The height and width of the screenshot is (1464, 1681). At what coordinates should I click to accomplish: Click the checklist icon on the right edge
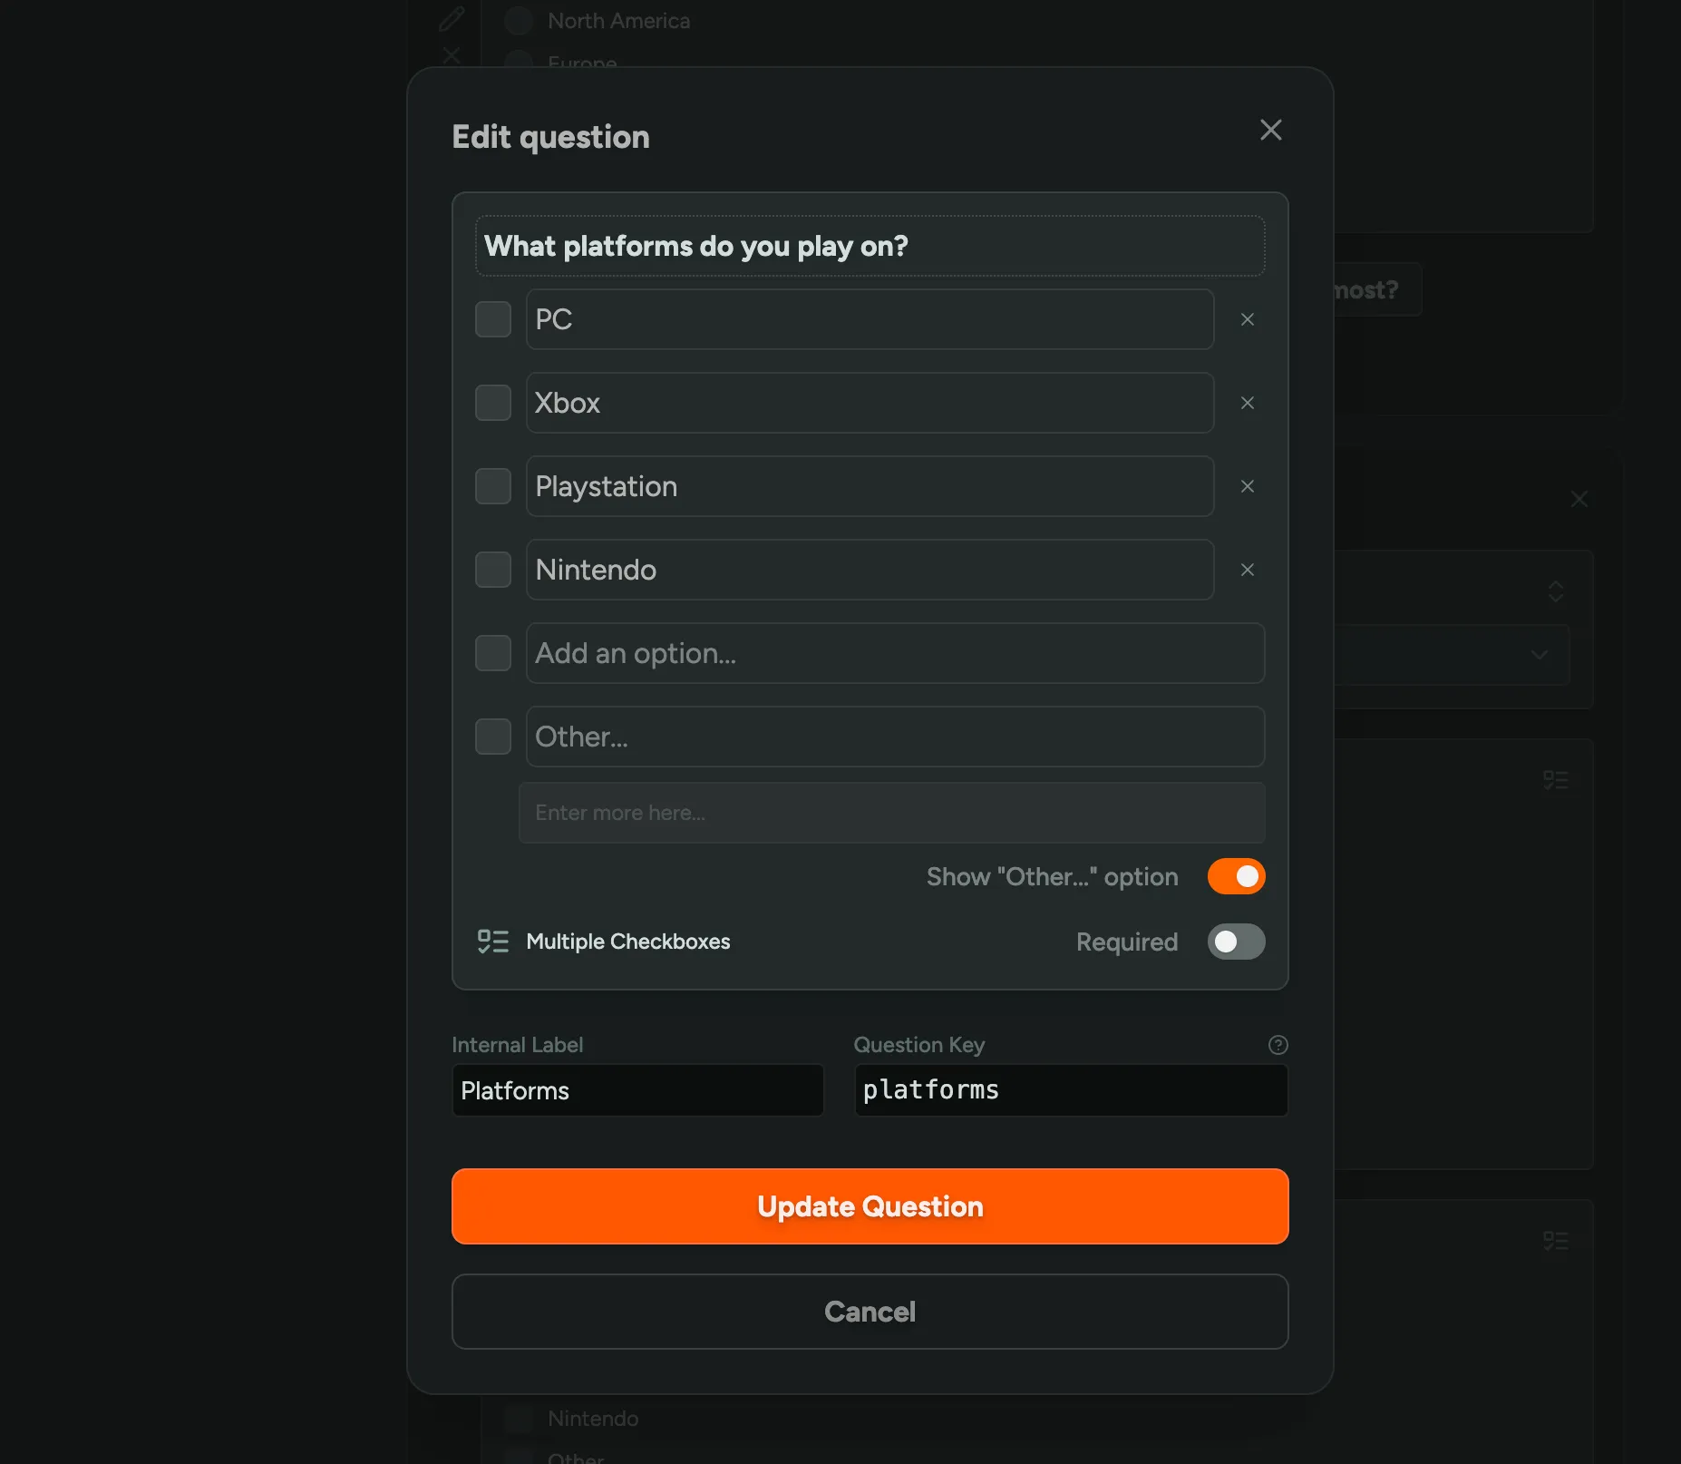click(x=1557, y=778)
